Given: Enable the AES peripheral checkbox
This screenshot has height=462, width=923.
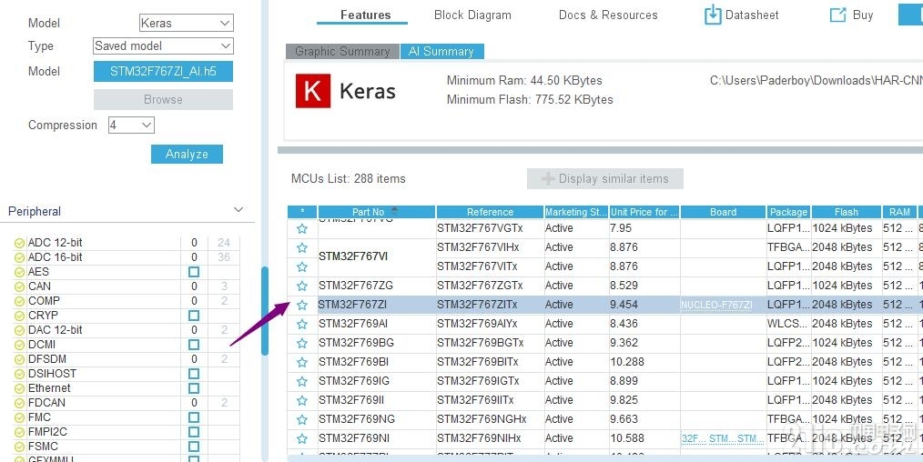Looking at the screenshot, I should (194, 272).
